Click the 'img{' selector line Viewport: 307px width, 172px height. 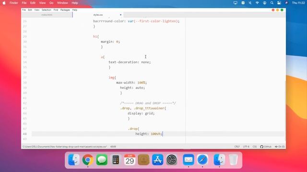pos(112,77)
